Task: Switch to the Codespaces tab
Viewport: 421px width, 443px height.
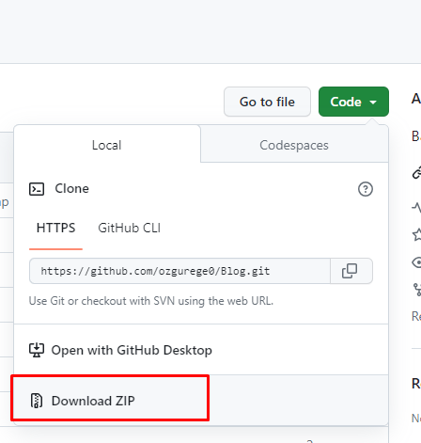Action: click(294, 145)
